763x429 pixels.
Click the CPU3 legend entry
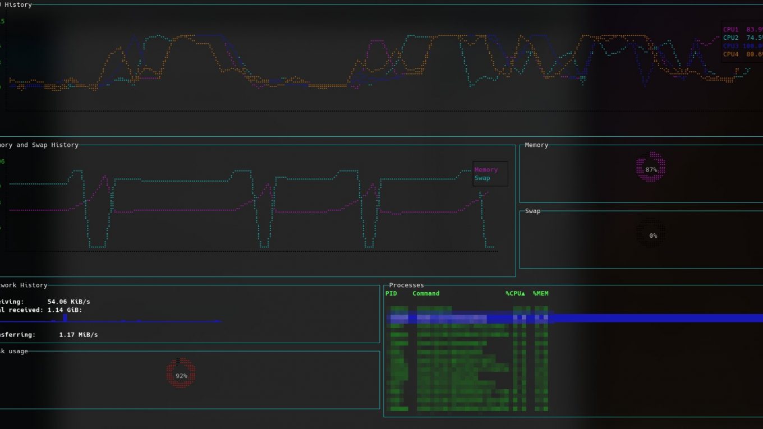click(743, 47)
